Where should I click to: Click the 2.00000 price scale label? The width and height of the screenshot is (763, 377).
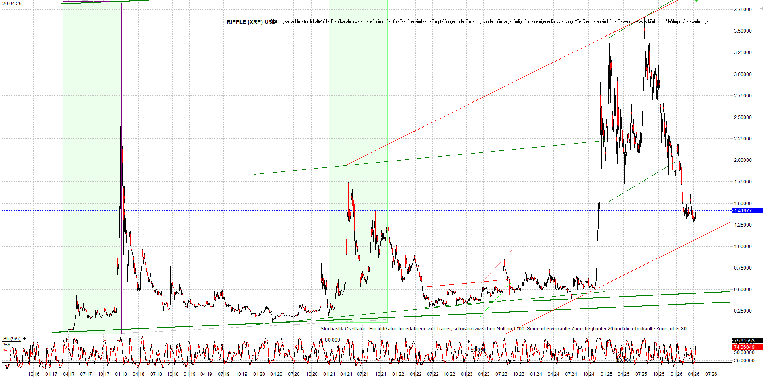tap(743, 160)
